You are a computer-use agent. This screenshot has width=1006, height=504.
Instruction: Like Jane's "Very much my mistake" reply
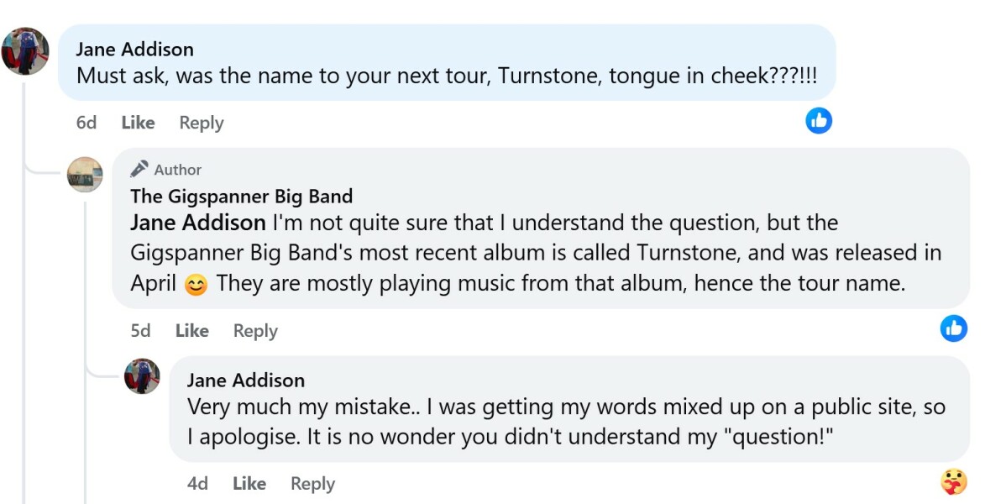point(249,484)
